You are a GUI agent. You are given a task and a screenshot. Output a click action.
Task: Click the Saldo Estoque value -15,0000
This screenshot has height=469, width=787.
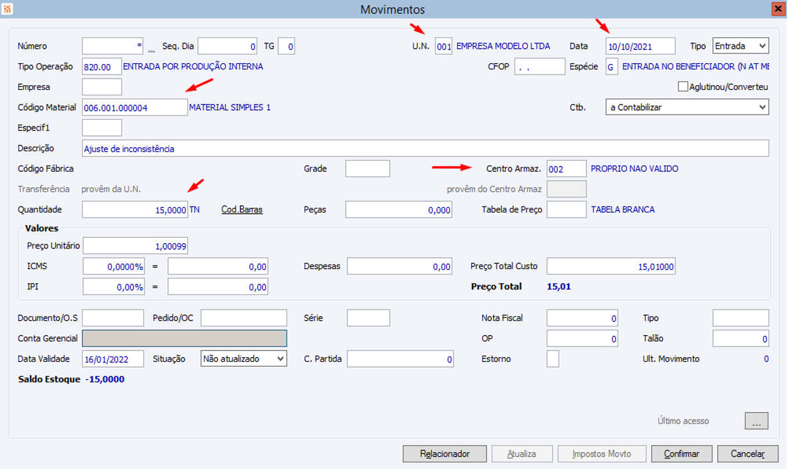click(105, 379)
